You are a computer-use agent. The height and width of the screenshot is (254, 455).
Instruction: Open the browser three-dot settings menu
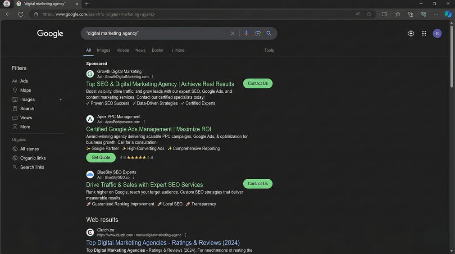[436, 14]
